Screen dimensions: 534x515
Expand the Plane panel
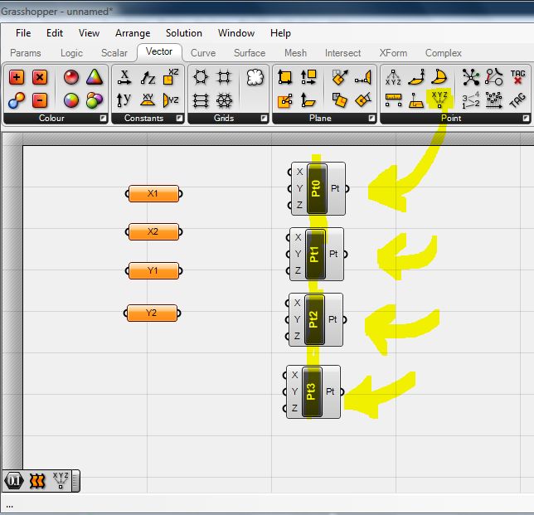click(370, 119)
